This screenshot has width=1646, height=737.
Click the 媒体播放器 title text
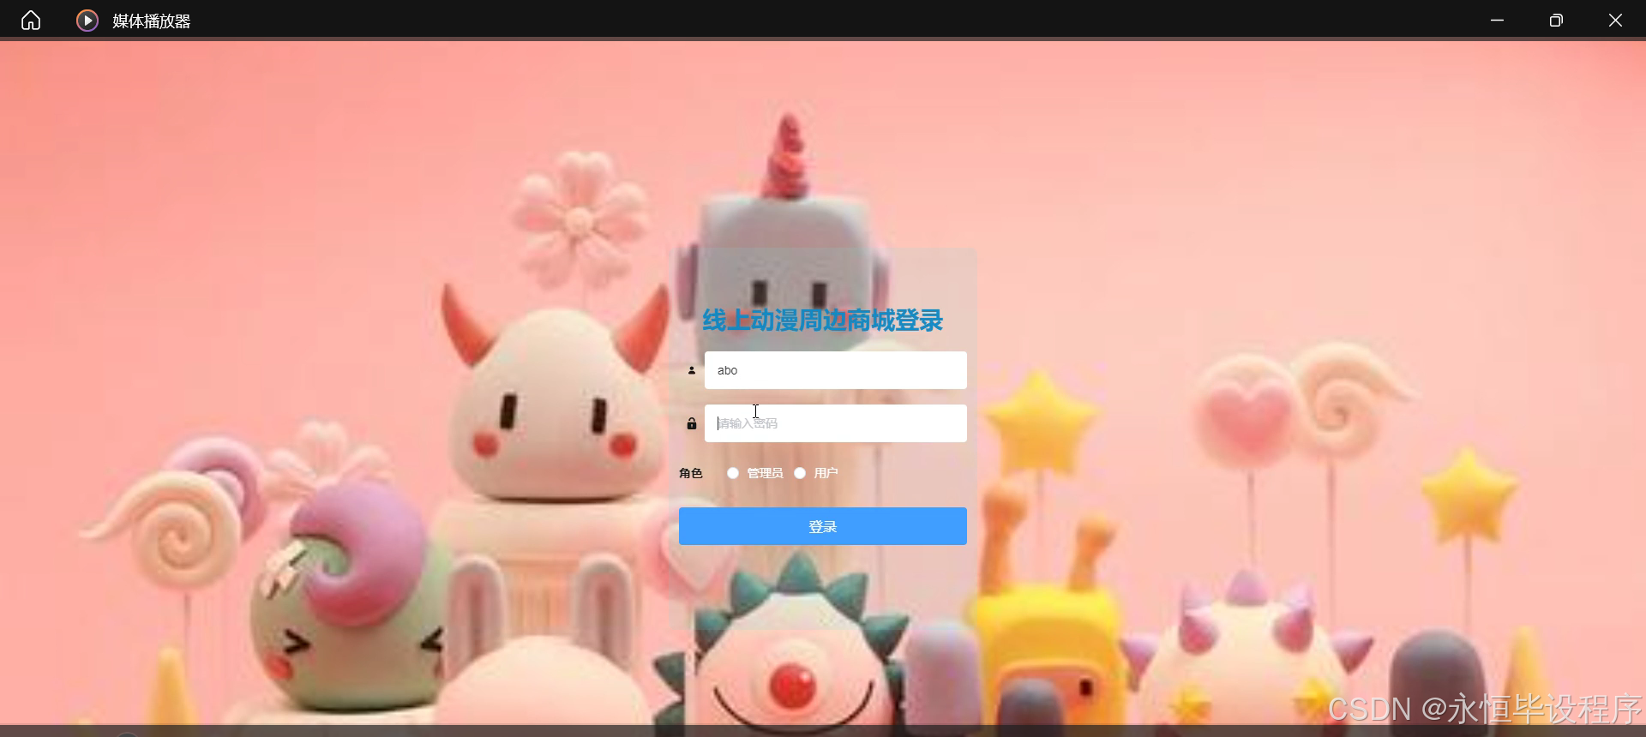click(x=152, y=21)
